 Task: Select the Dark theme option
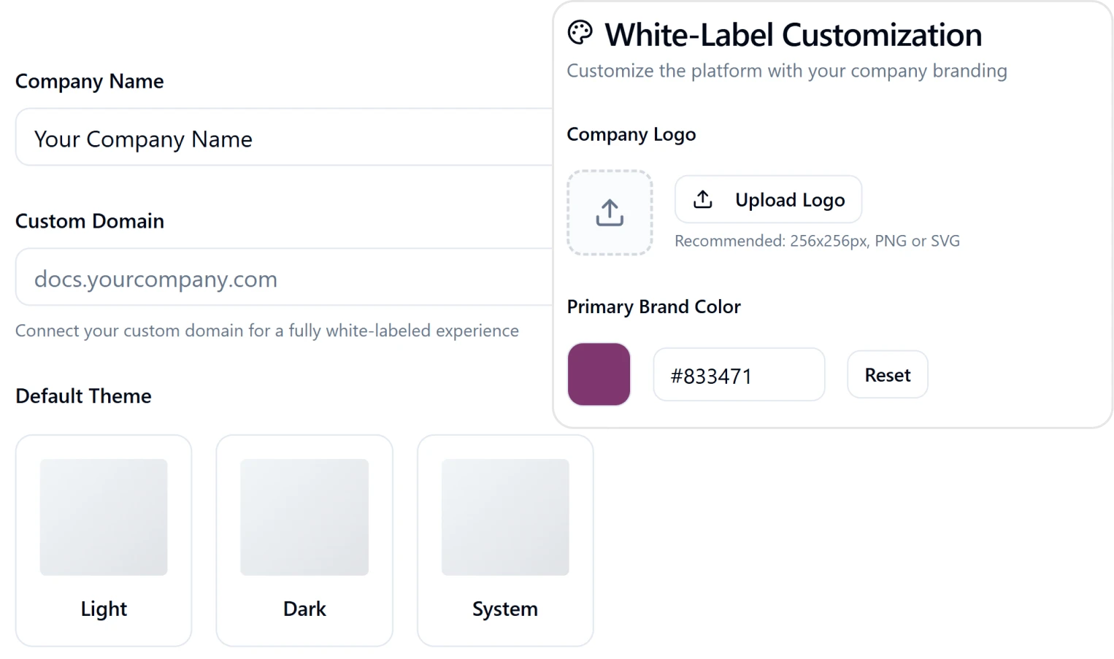click(304, 540)
